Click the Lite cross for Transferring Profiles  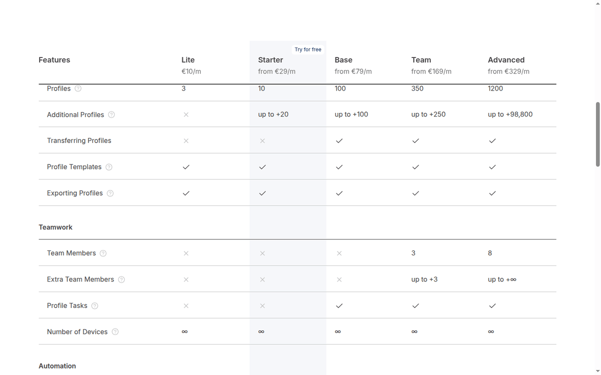coord(186,141)
